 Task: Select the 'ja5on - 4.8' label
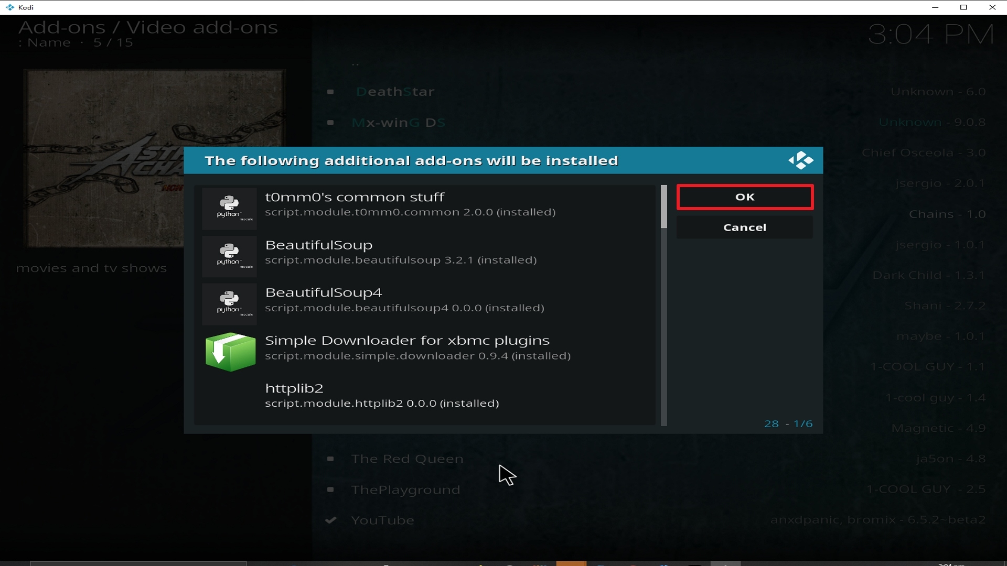click(x=951, y=459)
